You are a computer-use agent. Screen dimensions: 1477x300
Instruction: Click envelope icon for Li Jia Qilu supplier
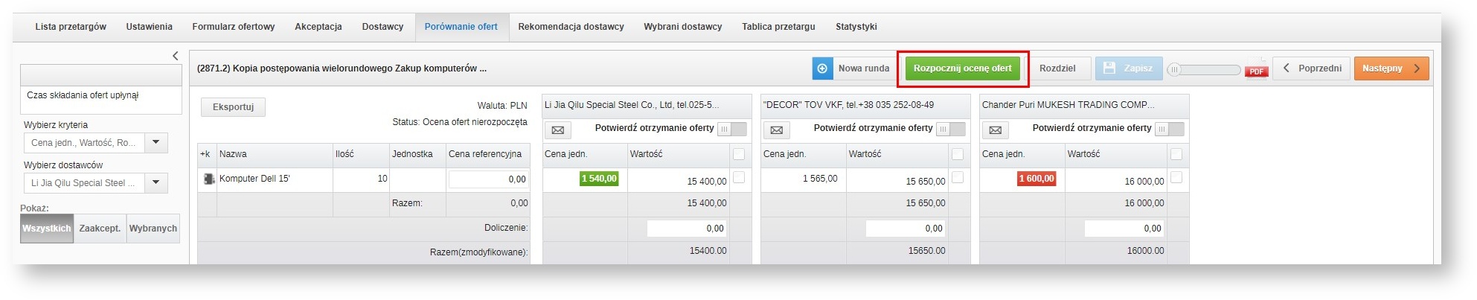tap(557, 130)
